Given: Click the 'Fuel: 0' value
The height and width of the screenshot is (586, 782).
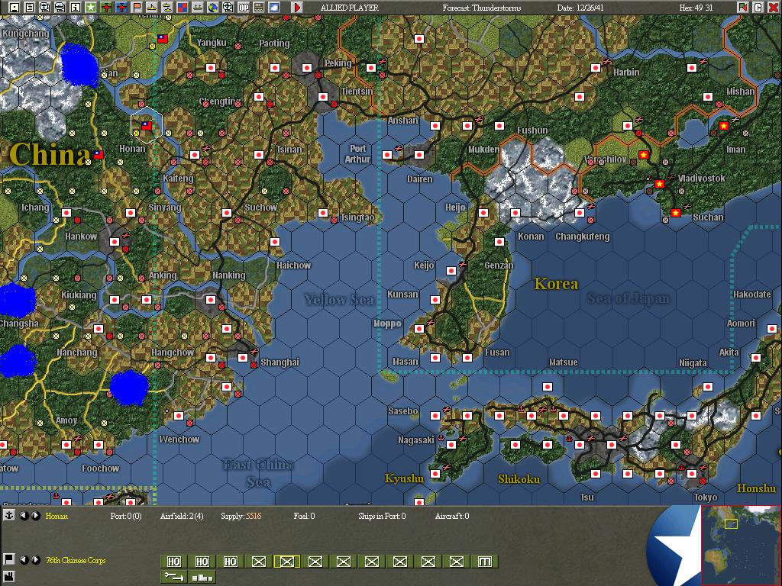Looking at the screenshot, I should 304,516.
